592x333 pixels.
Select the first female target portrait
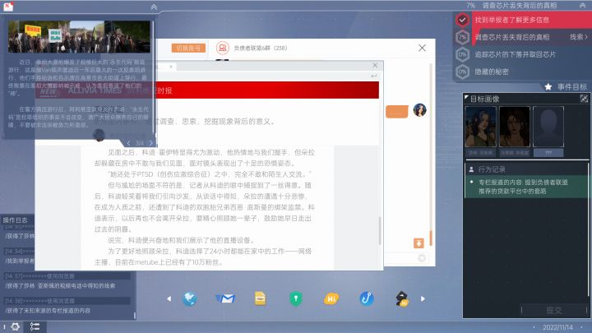[481, 127]
